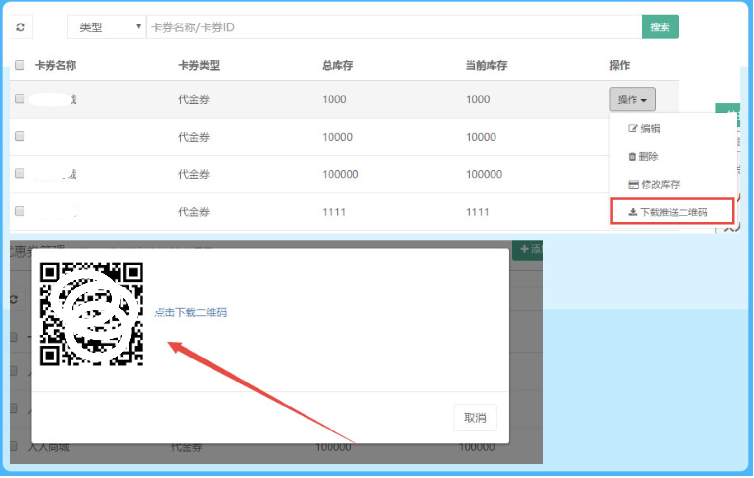Click the 总库存 column header
Image resolution: width=754 pixels, height=478 pixels.
[338, 66]
